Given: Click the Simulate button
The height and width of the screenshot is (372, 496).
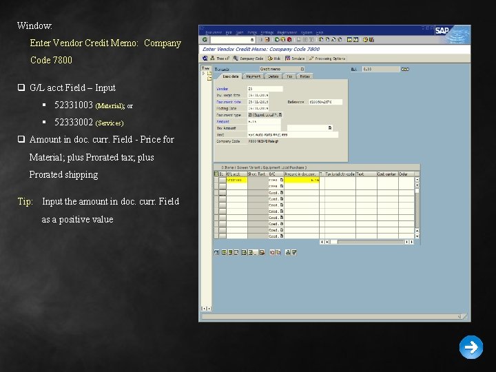Looking at the screenshot, I should [295, 58].
